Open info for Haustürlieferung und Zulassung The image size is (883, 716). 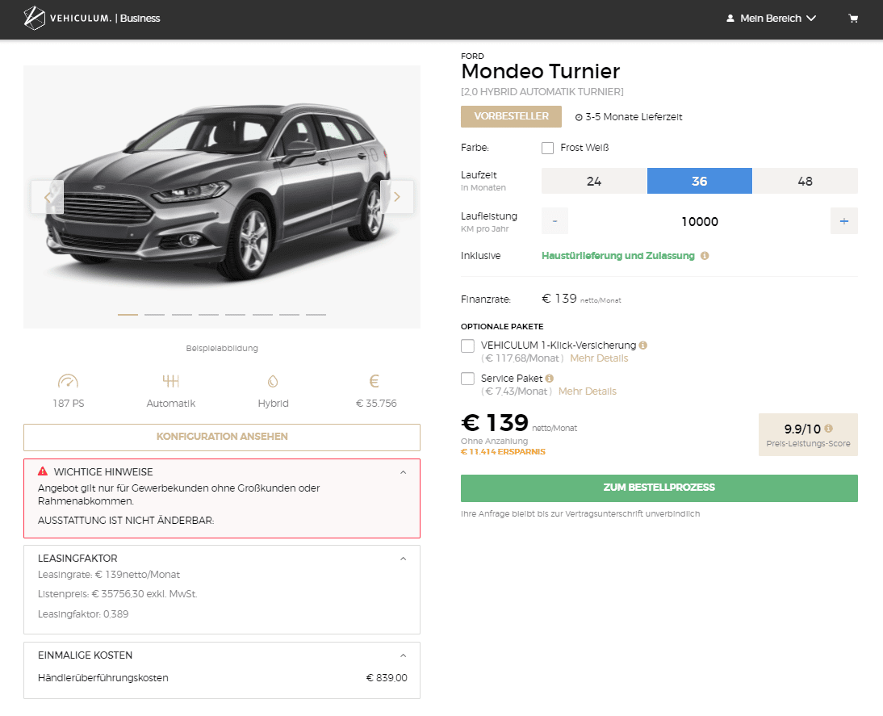tap(705, 256)
